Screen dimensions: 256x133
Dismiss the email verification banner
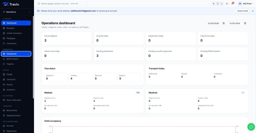(253, 11)
